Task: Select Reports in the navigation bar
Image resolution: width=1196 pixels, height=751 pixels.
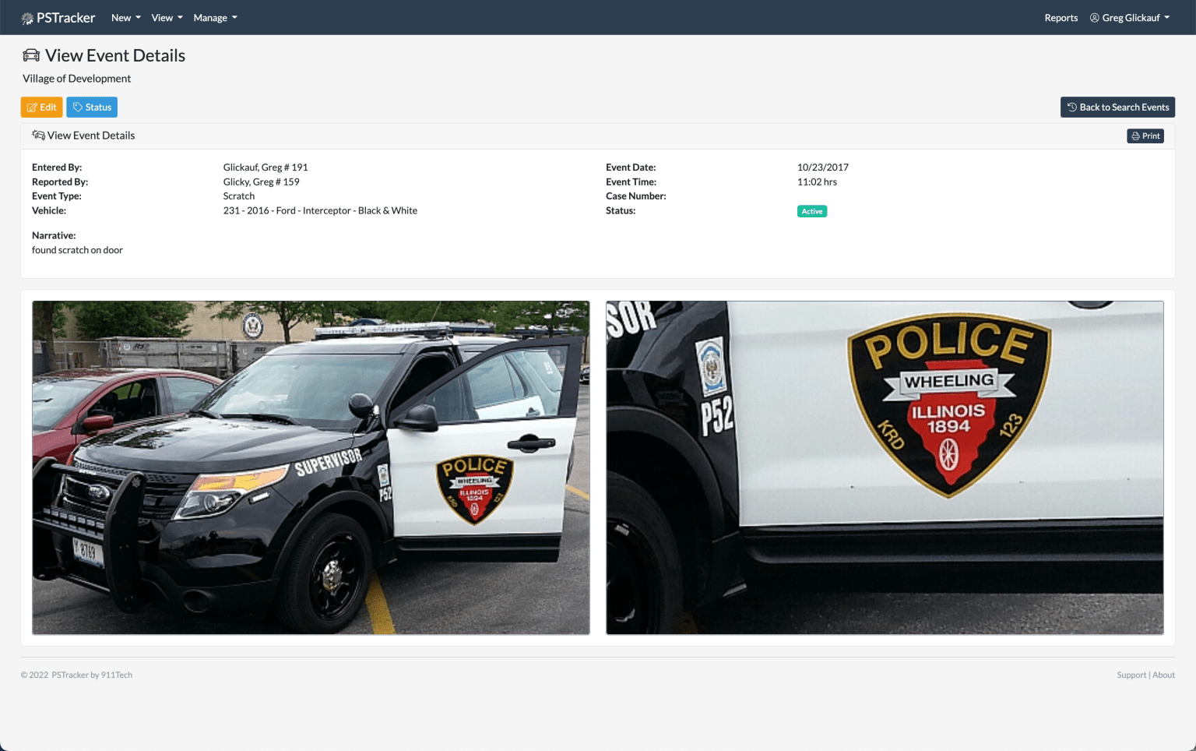Action: [x=1061, y=17]
